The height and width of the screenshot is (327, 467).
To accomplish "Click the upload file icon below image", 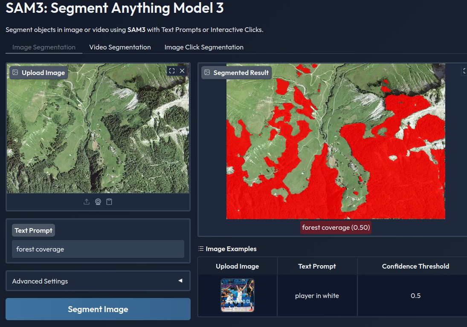I will 87,202.
